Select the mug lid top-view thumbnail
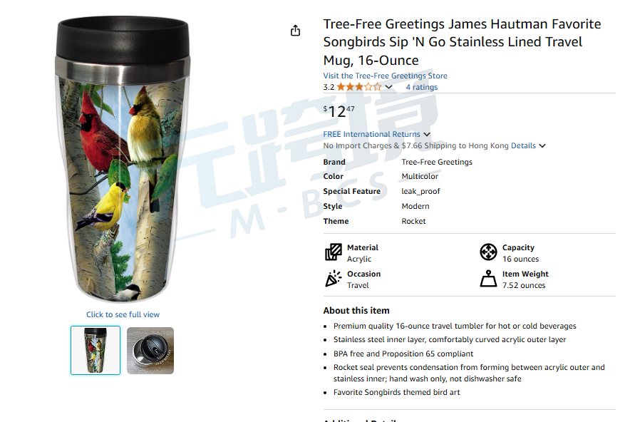The height and width of the screenshot is (422, 630). pyautogui.click(x=150, y=351)
